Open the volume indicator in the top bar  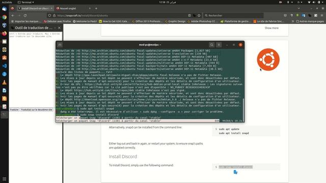coord(314,2)
